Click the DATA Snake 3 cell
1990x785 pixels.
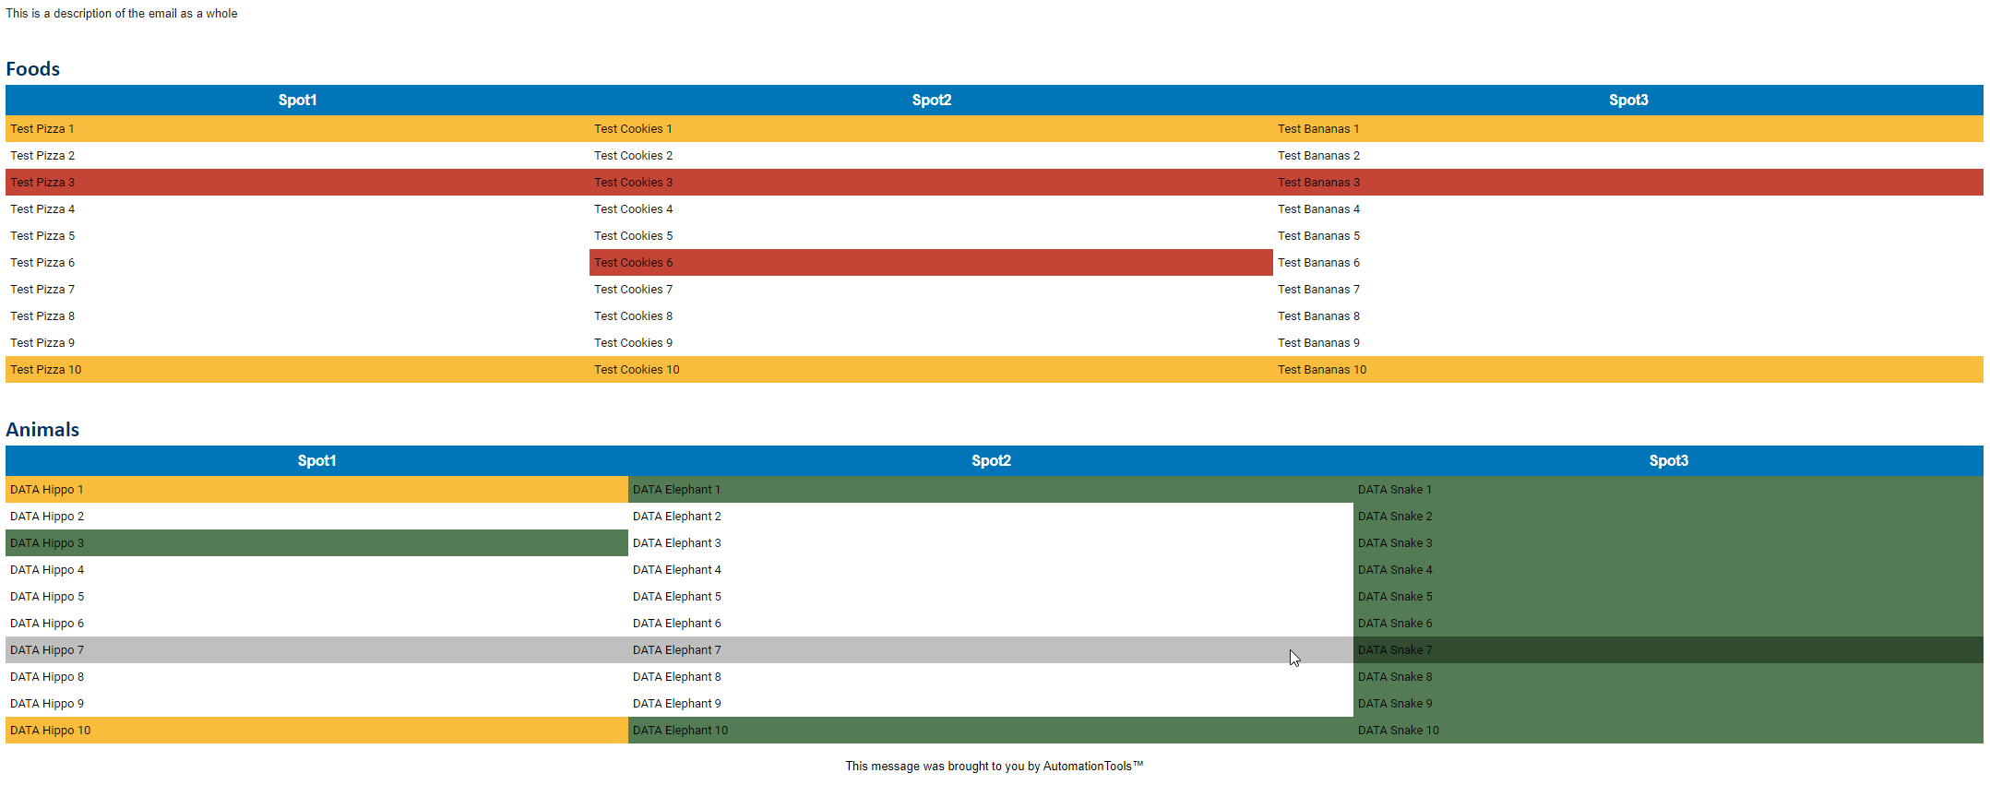1668,543
